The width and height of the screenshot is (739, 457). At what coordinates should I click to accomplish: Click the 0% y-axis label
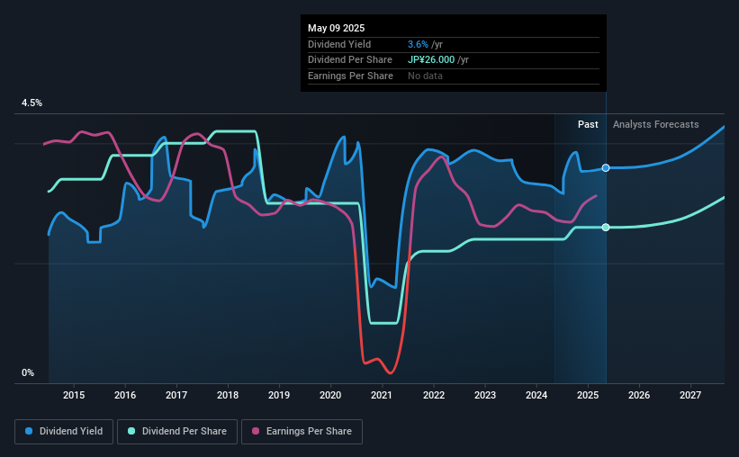point(28,372)
